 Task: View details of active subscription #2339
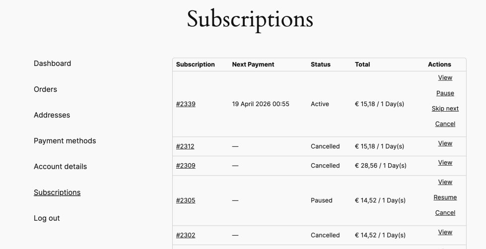click(445, 78)
